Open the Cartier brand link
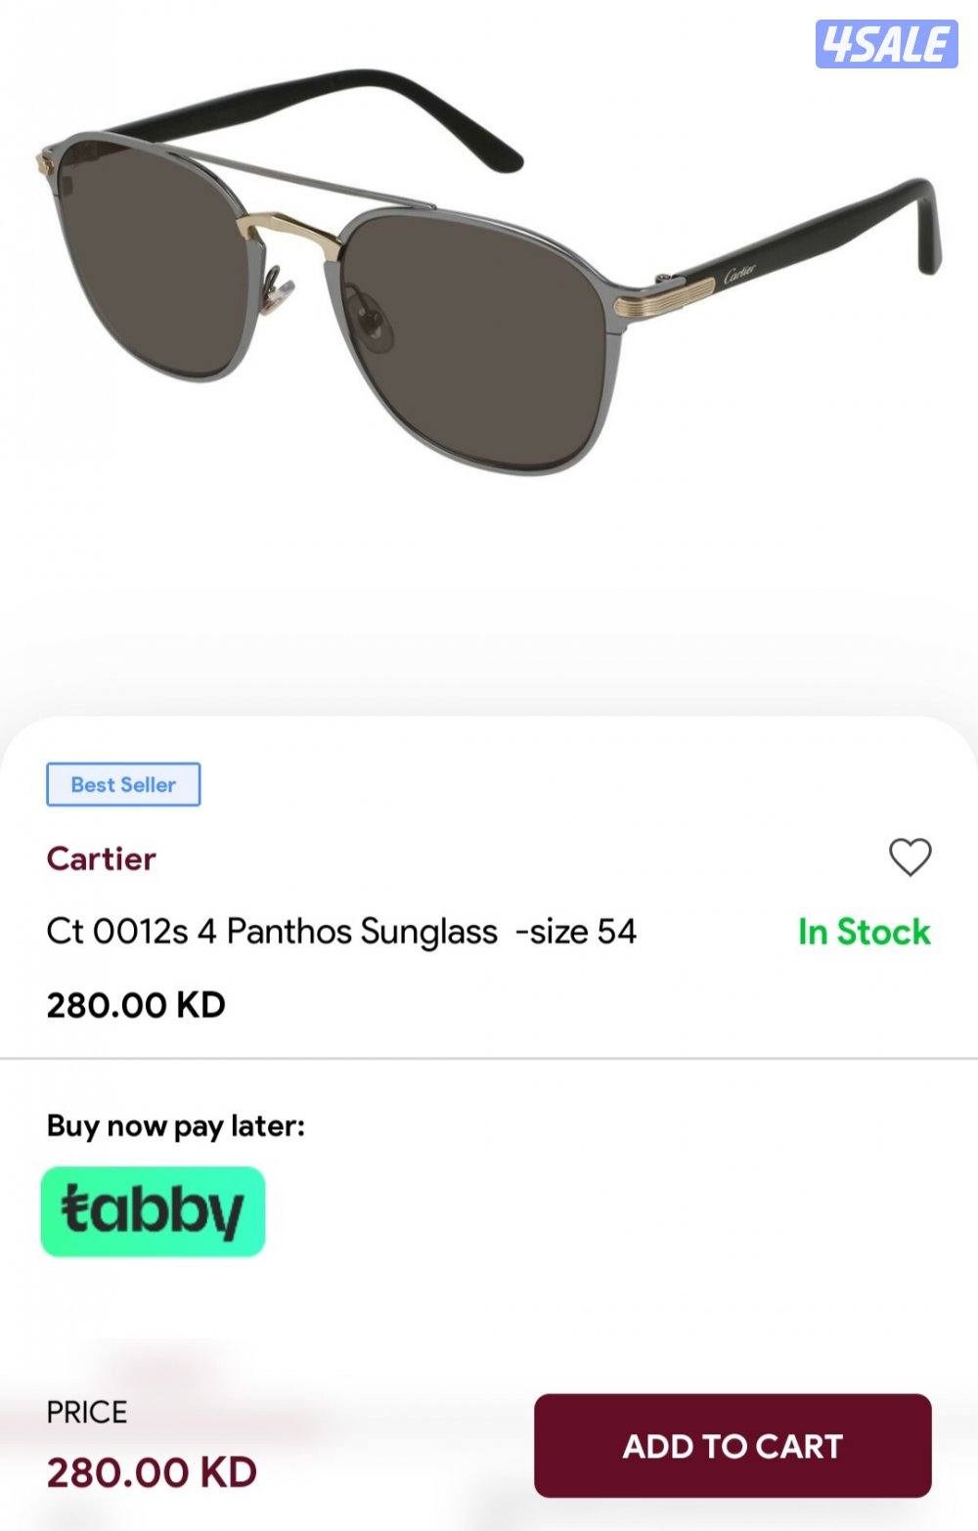Image resolution: width=978 pixels, height=1531 pixels. click(102, 858)
